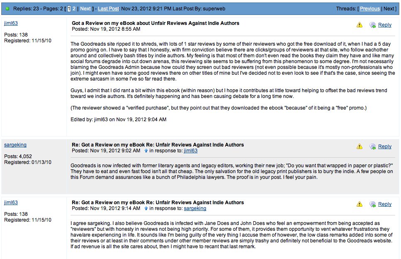401x259 pixels.
Task: Click 'Registered: 11/15/10' in the third post
Action: [x=28, y=220]
